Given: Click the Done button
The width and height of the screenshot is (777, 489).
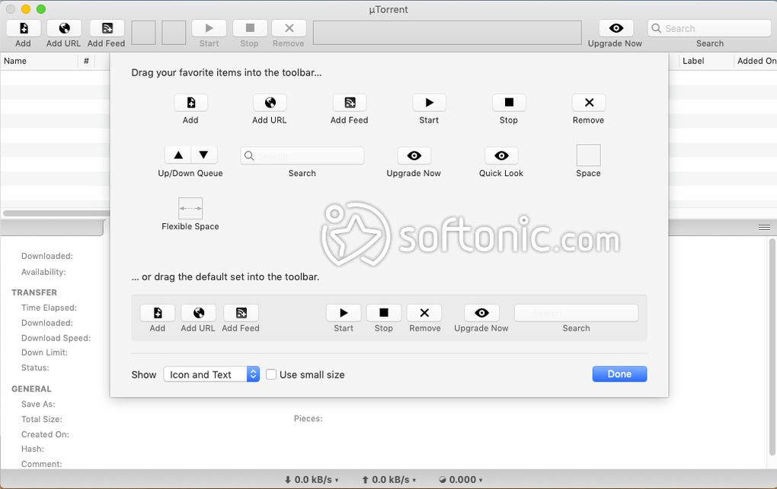Looking at the screenshot, I should pyautogui.click(x=619, y=374).
